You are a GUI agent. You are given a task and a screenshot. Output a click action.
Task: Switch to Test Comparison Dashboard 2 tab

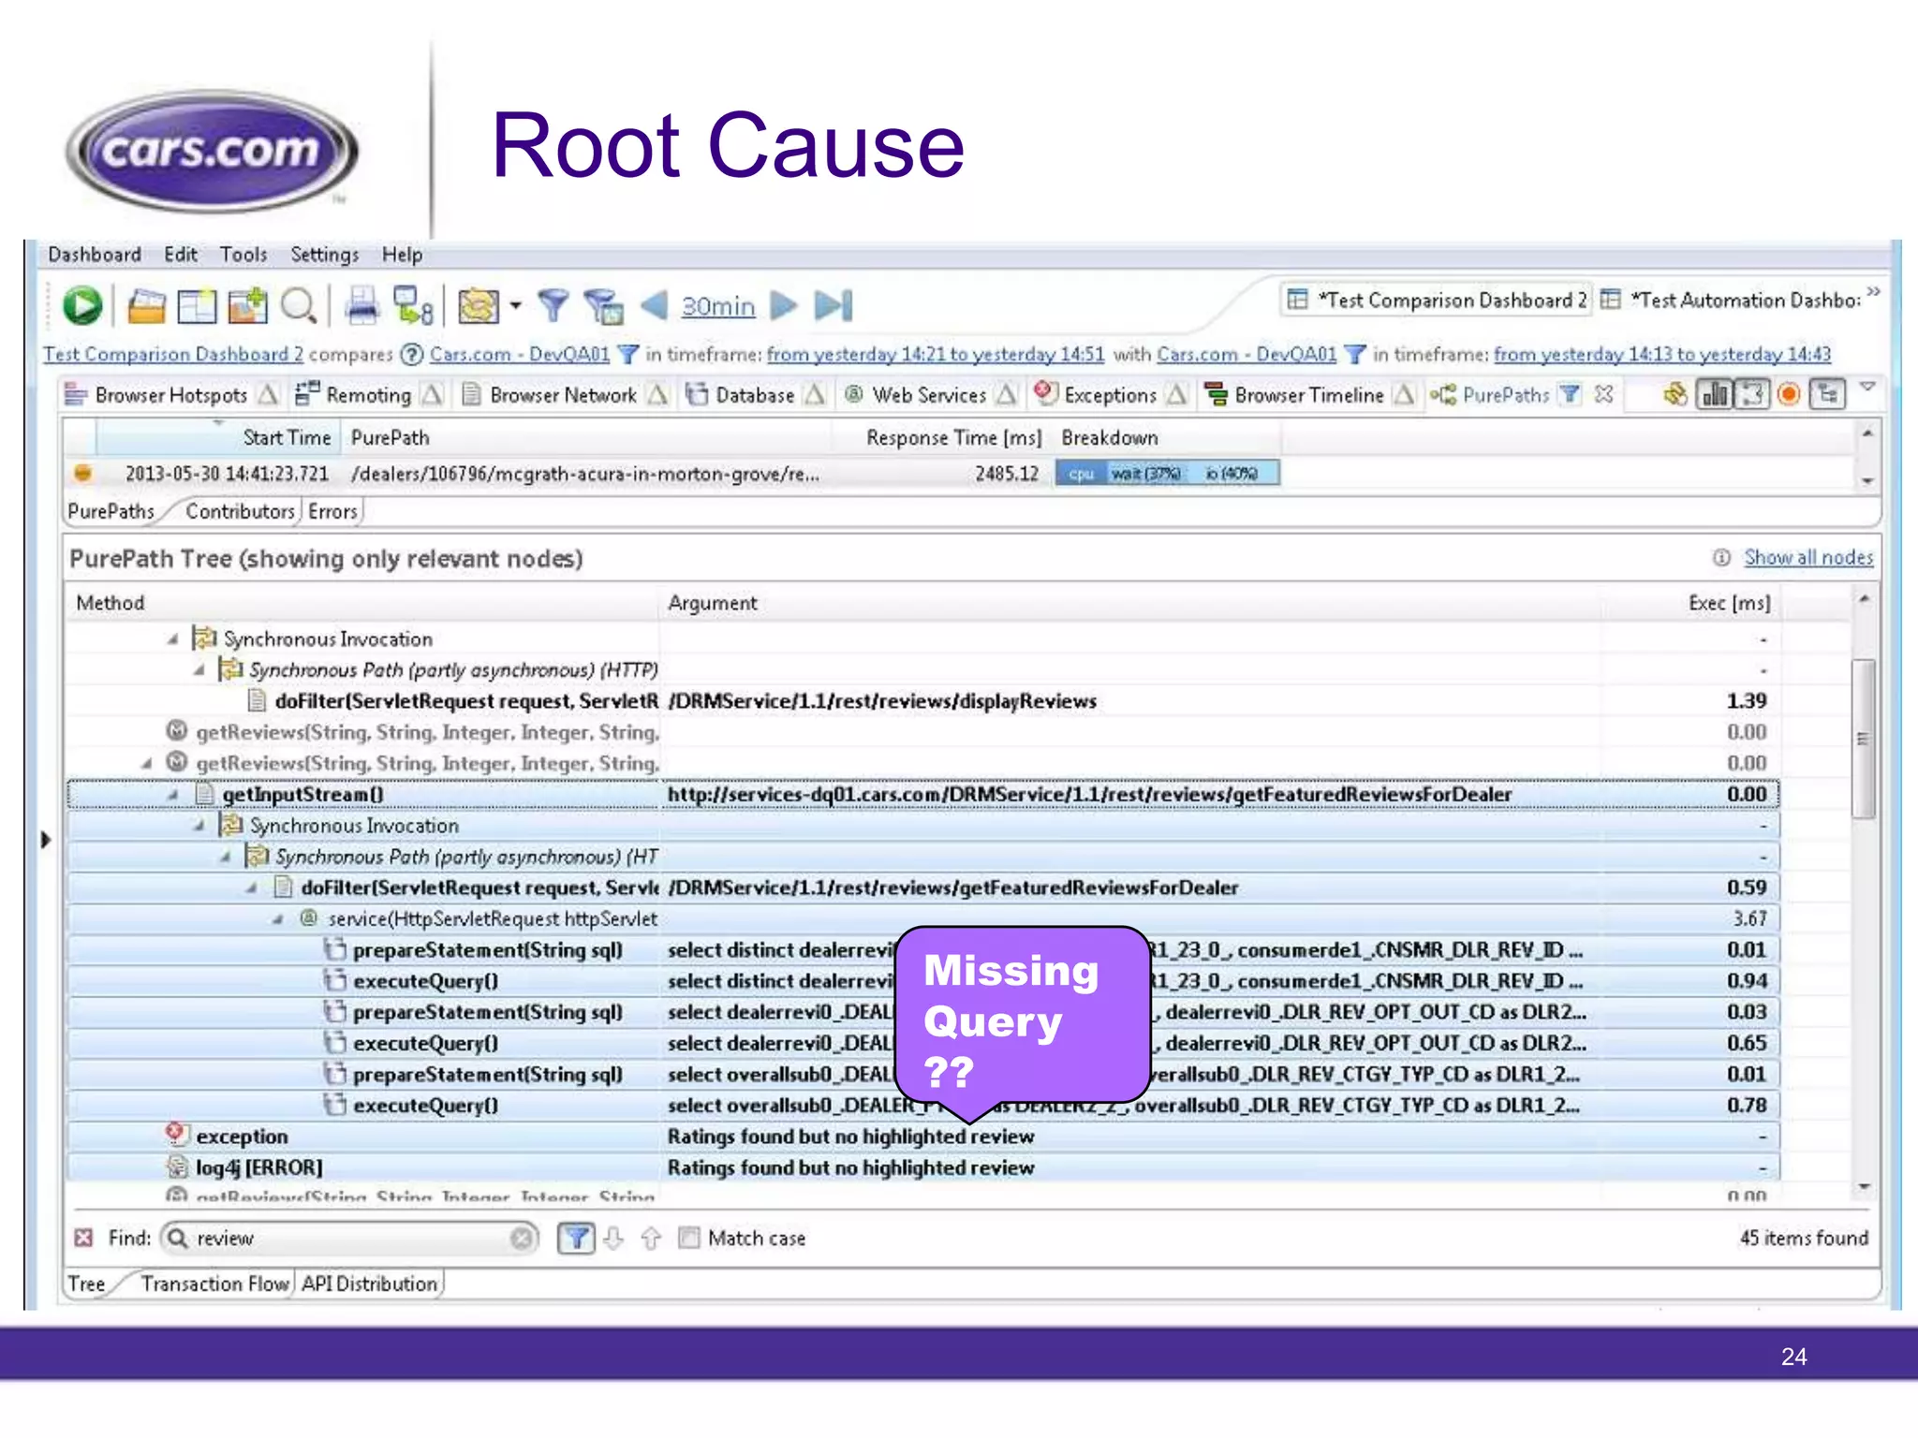click(1438, 300)
